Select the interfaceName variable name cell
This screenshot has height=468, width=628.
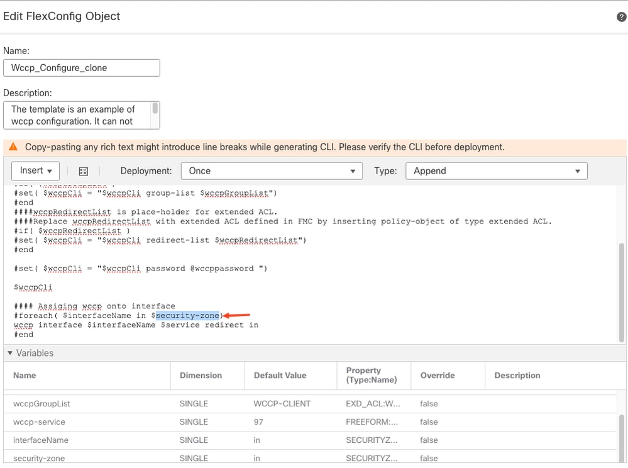[40, 440]
